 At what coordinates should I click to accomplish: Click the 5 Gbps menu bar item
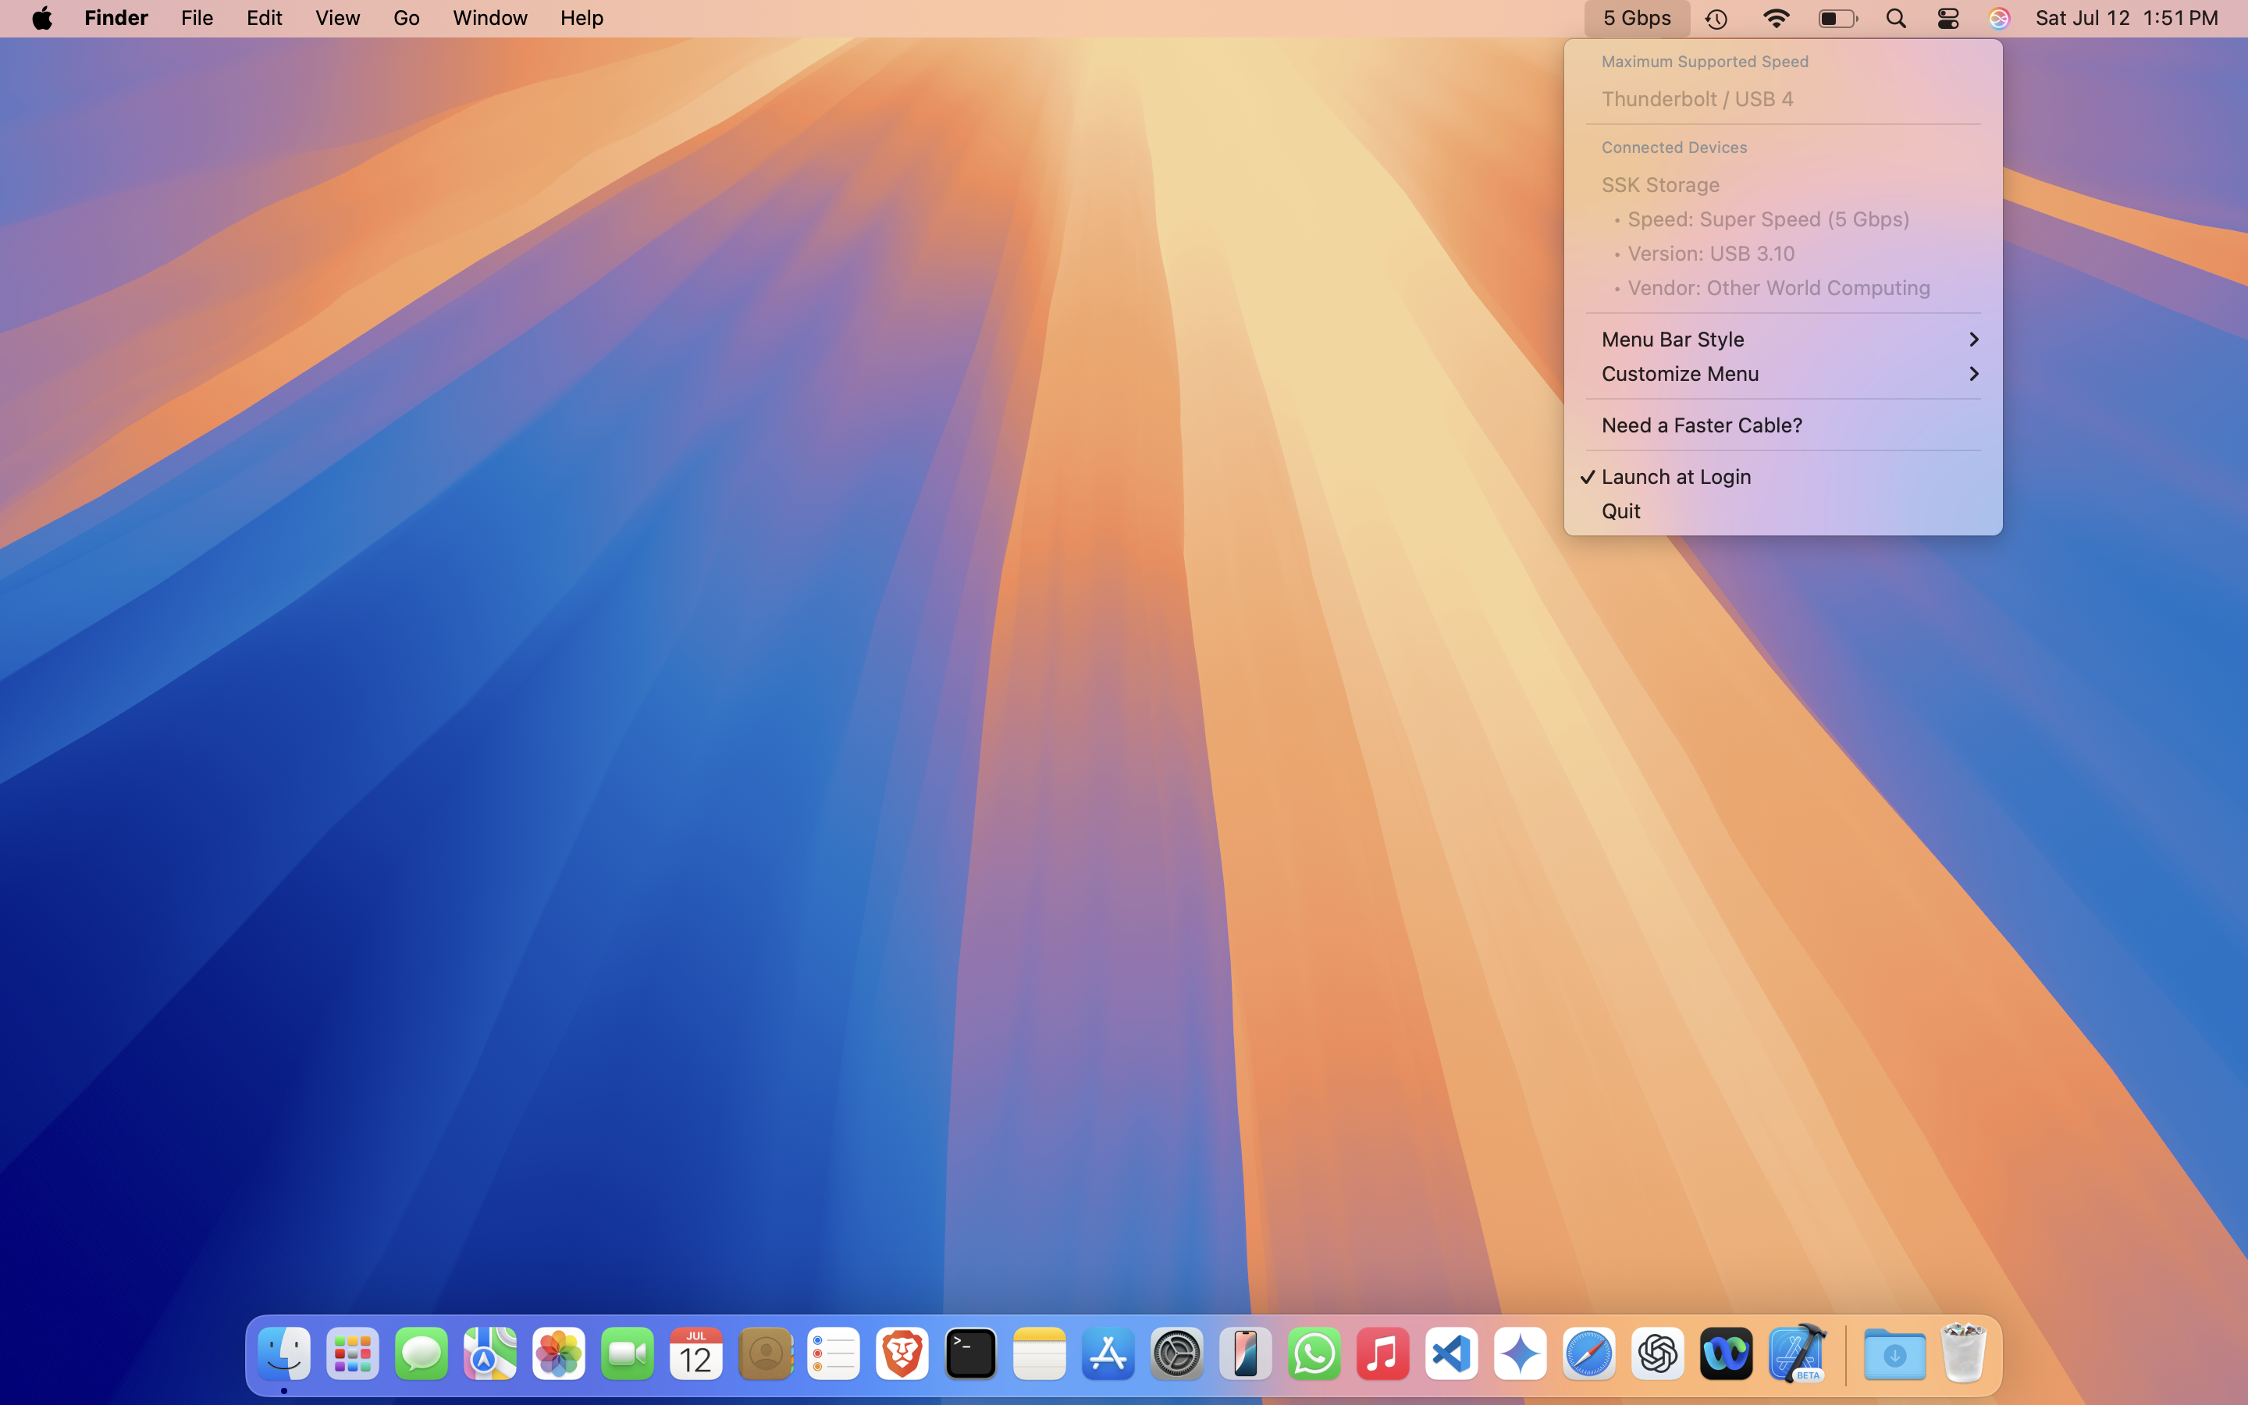1636,19
